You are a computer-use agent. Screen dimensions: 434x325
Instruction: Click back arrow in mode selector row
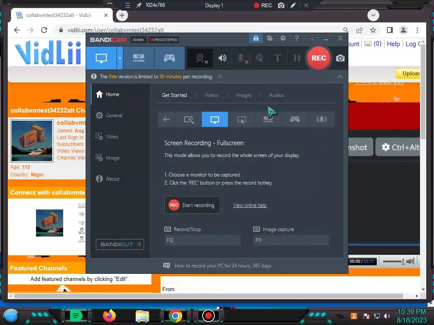(x=166, y=119)
